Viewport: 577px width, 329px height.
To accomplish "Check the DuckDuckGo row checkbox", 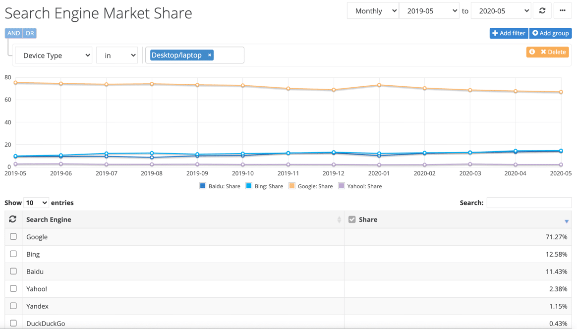I will pos(13,324).
